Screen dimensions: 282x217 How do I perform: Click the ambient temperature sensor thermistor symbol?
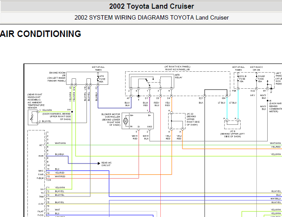click(x=33, y=117)
